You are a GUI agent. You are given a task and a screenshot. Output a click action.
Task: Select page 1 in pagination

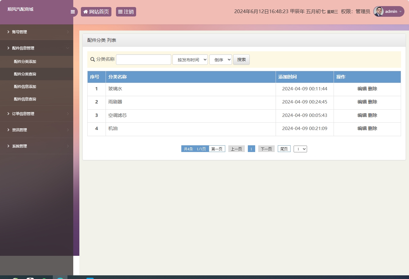[x=251, y=149]
